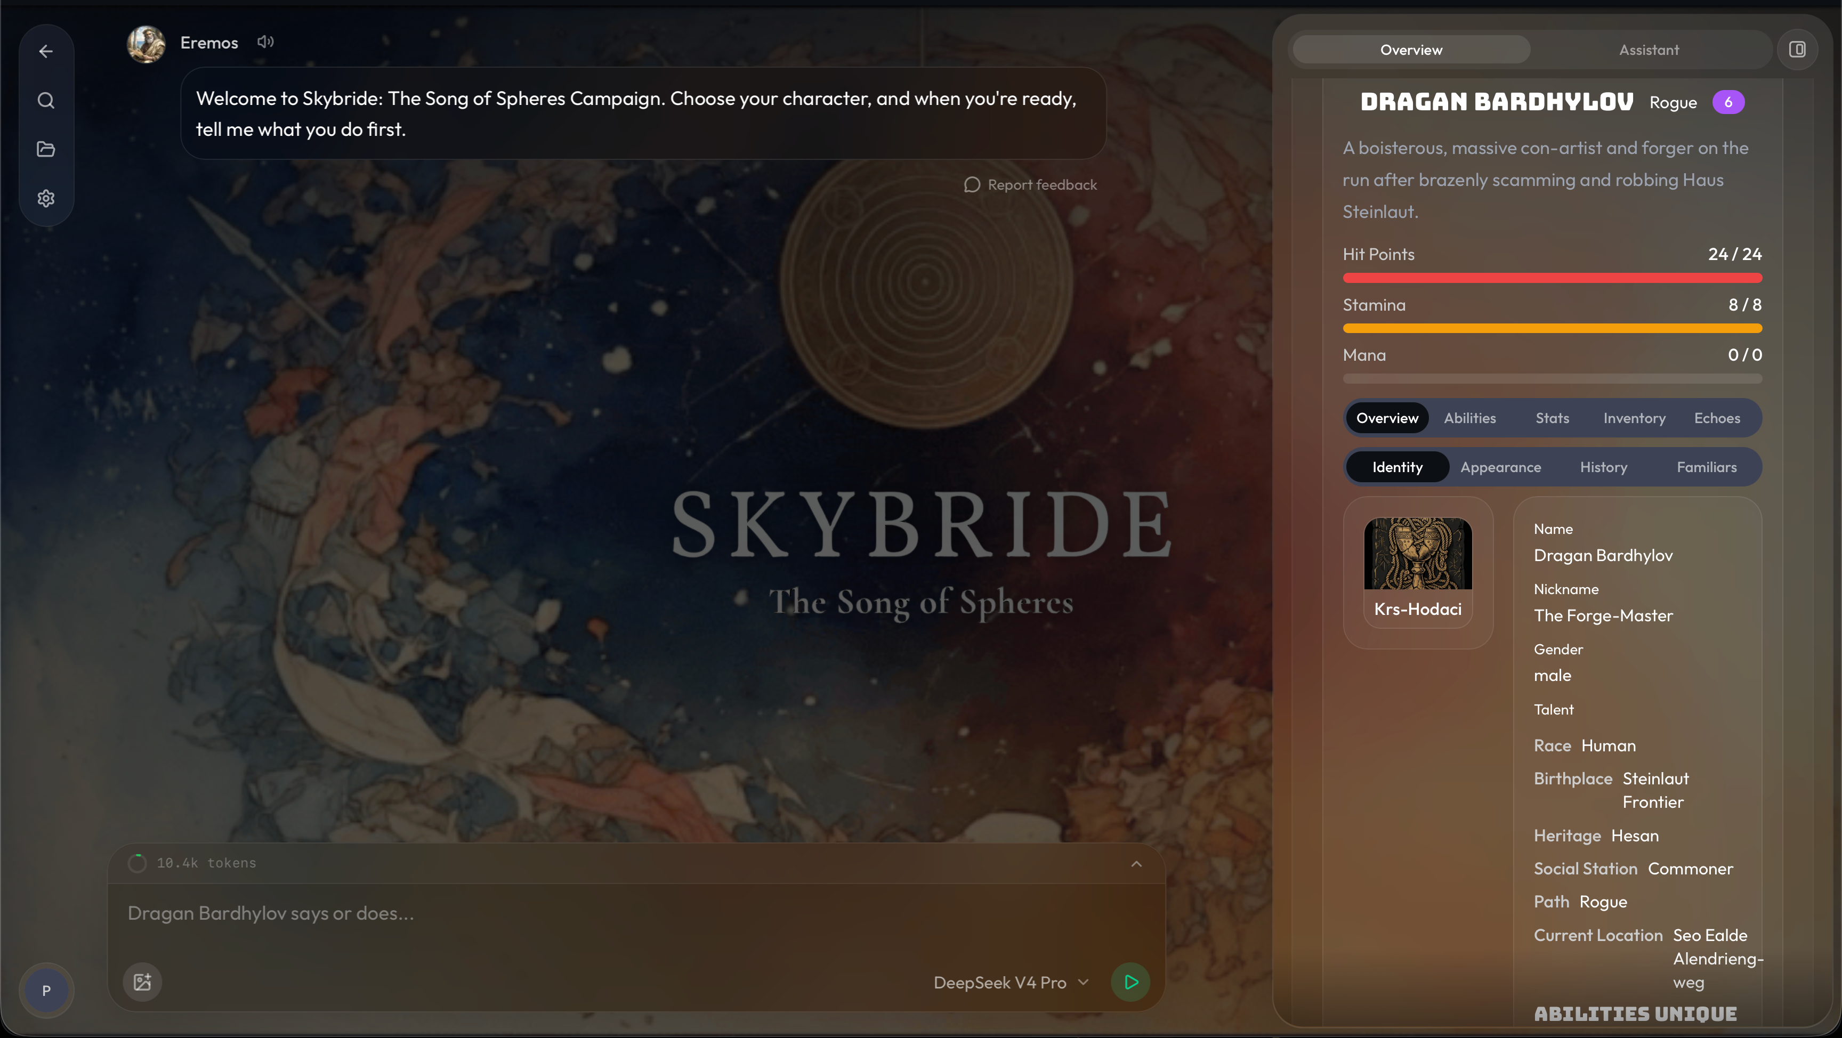Click the empty Mana bar
Screen dimensions: 1842x1038
click(1552, 379)
